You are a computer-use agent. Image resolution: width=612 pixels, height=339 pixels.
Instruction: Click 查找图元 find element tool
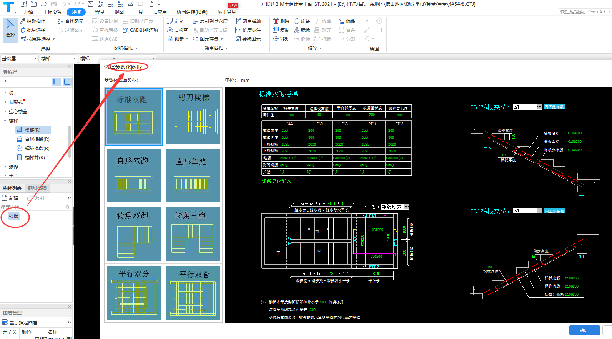70,21
